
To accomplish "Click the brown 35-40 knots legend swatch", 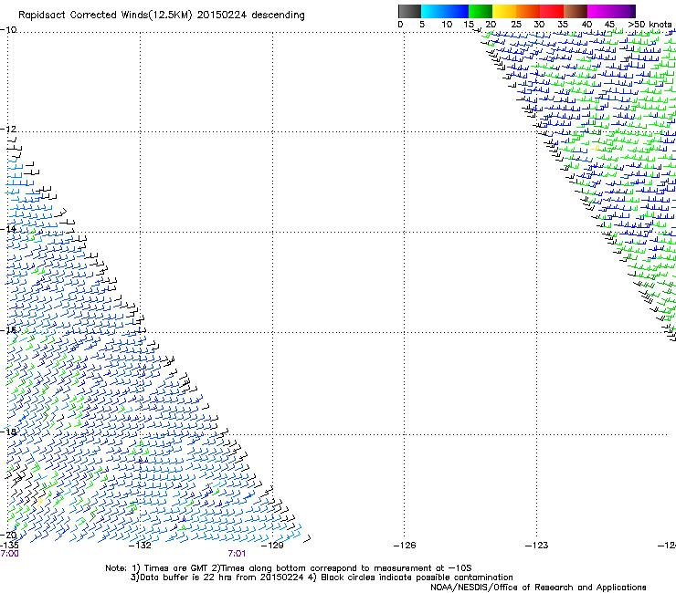I will tap(576, 11).
